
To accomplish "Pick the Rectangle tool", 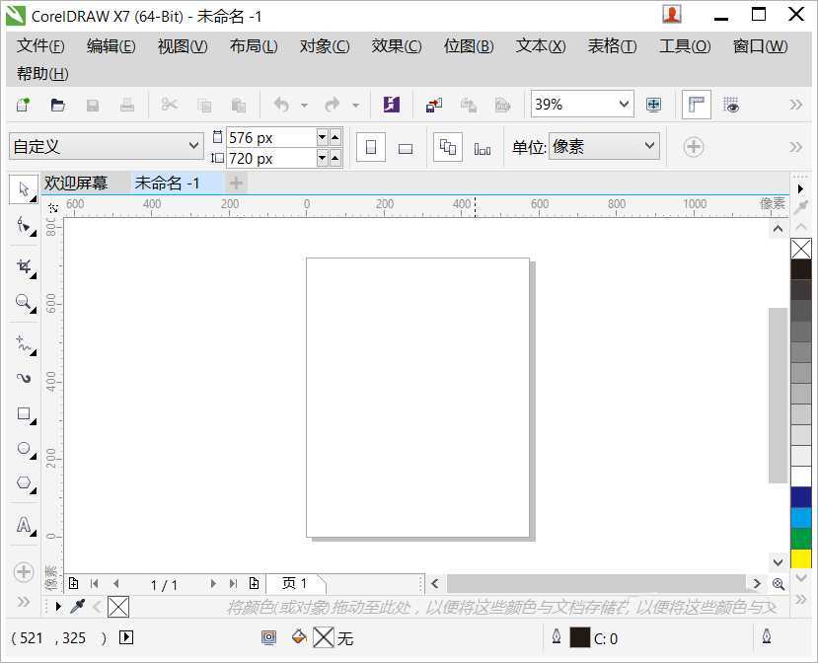I will [24, 414].
